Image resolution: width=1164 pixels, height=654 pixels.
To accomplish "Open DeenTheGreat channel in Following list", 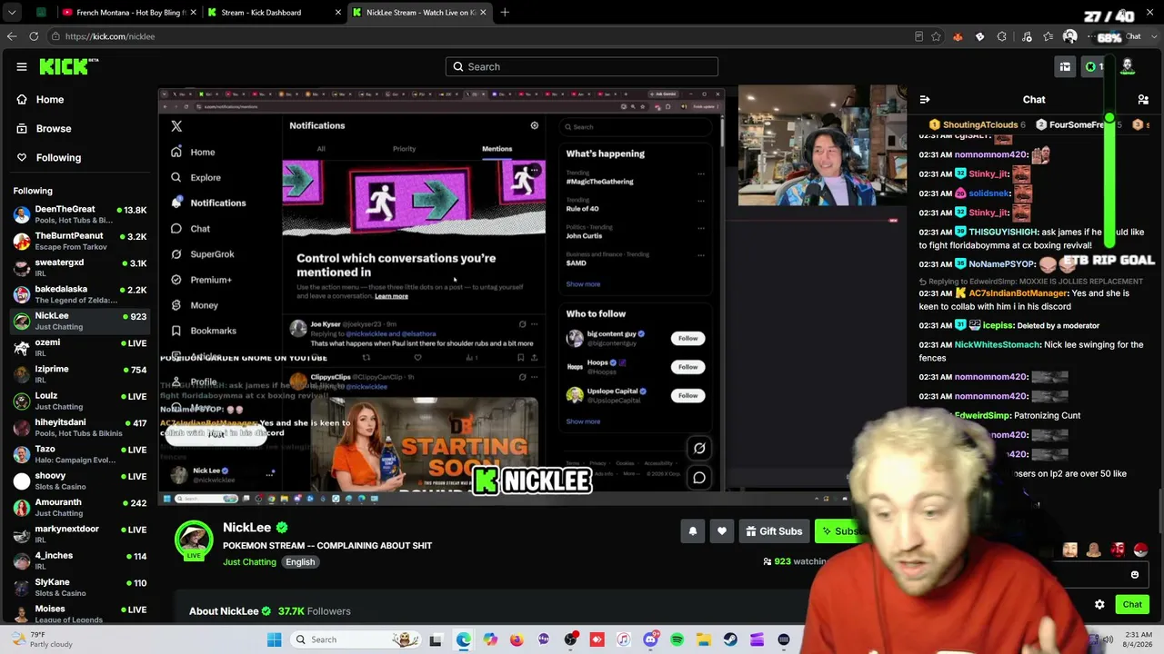I will coord(79,214).
